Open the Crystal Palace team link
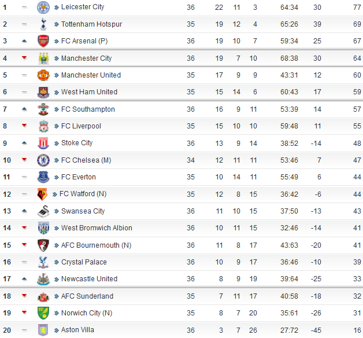This screenshot has width=363, height=338. 84,262
